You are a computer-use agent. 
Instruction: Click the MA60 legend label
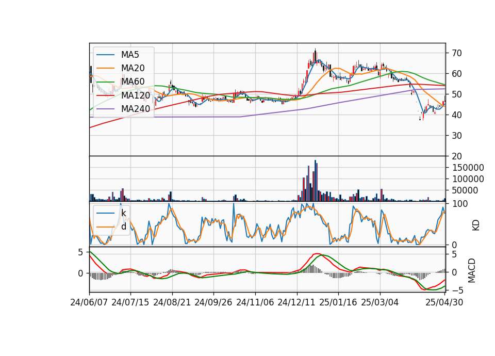point(133,82)
